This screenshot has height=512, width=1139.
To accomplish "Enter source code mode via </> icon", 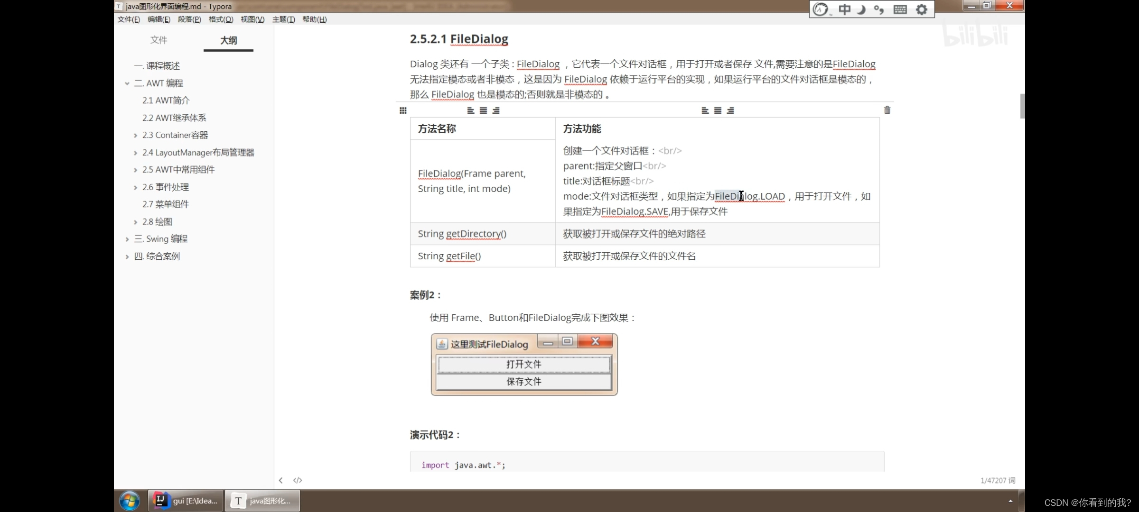I will click(297, 480).
